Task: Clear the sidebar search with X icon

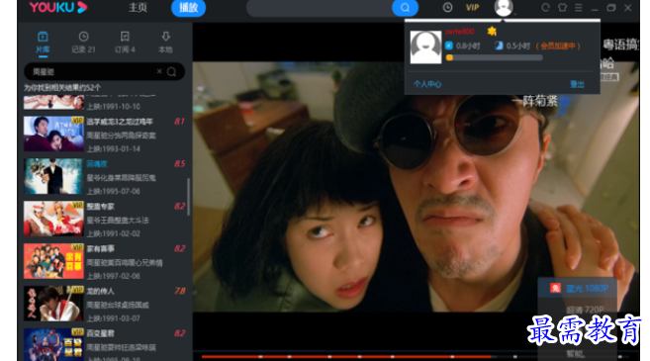Action: pos(159,71)
